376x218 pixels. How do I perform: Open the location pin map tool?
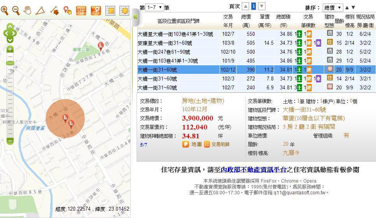(x=96, y=10)
